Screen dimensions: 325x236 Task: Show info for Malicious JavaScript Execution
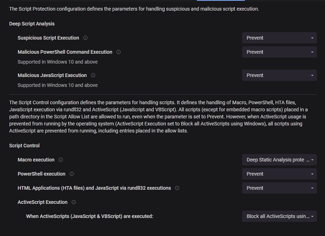click(93, 75)
